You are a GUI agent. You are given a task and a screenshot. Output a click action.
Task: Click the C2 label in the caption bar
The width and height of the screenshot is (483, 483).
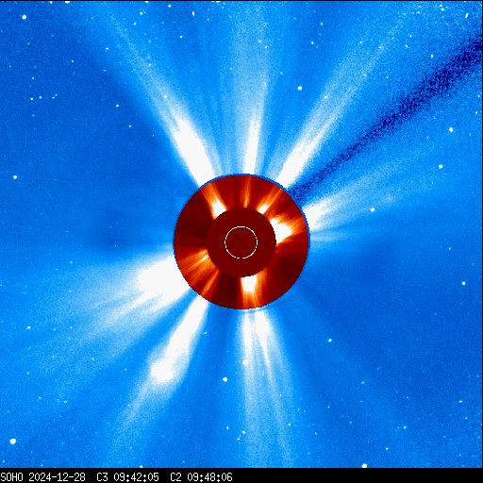[175, 477]
